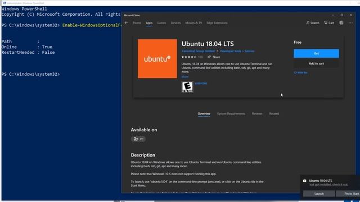The image size is (360, 202).
Task: Click the PowerShell prompt at the bottom line
Action: (30, 74)
